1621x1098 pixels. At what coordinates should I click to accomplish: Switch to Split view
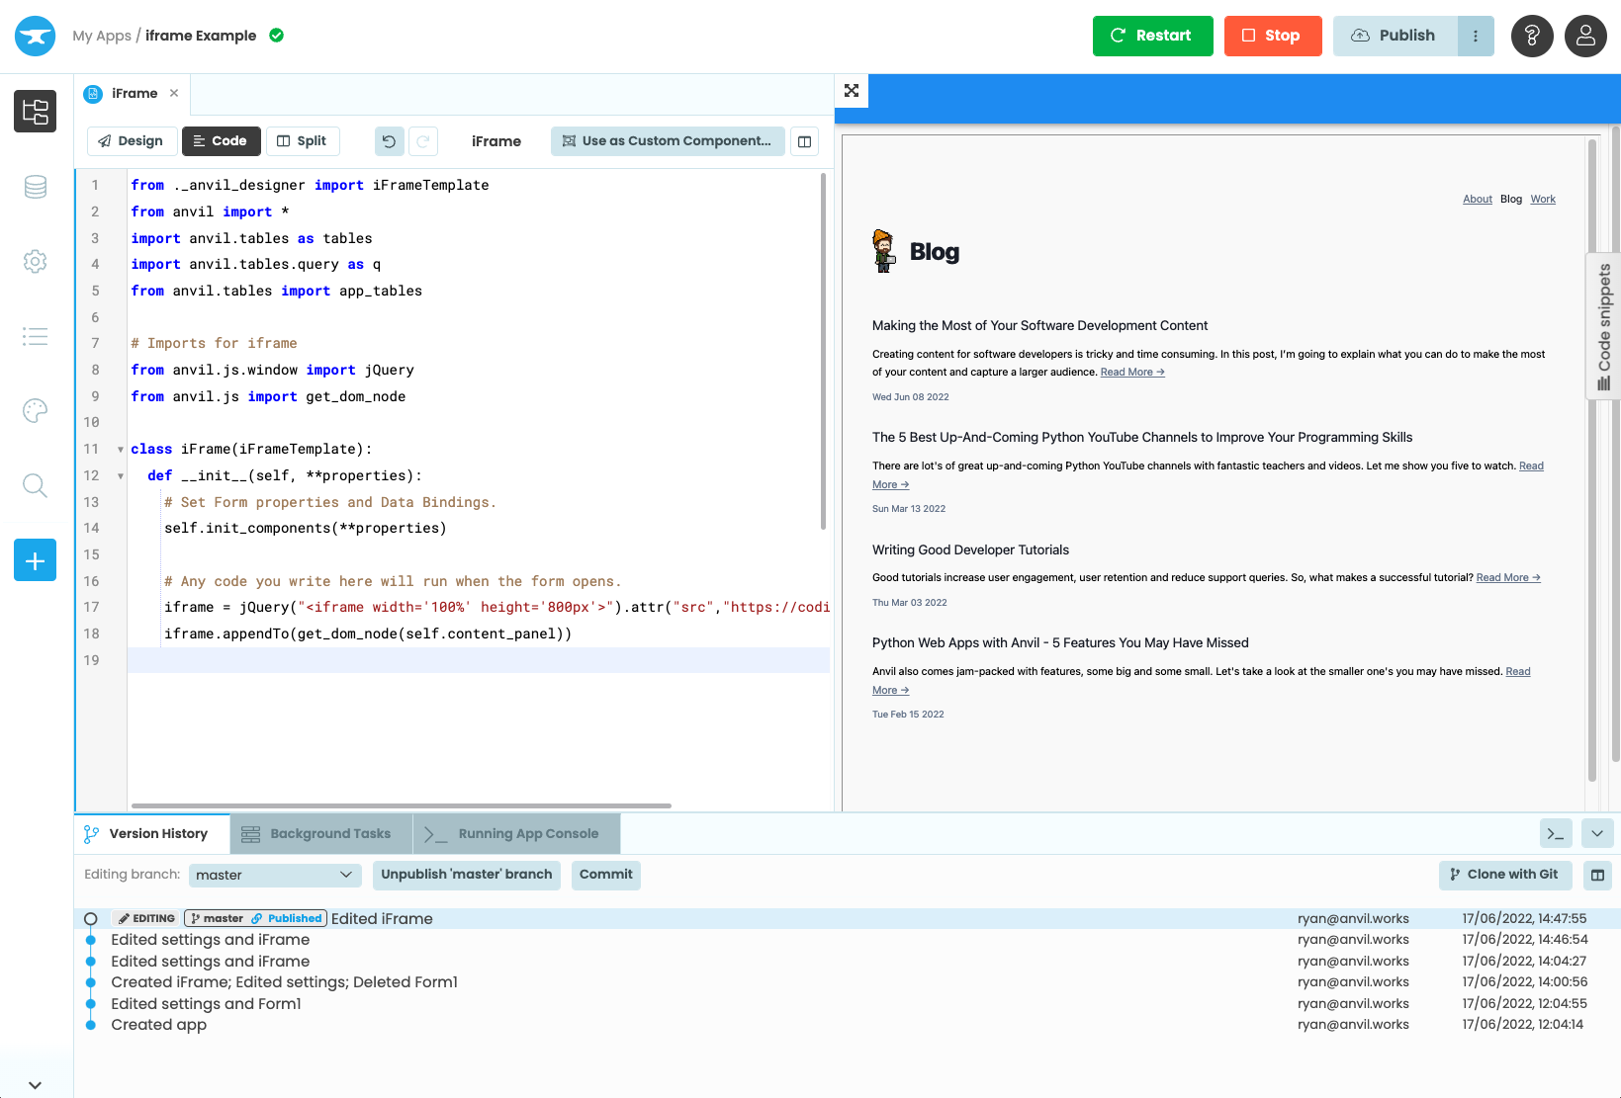click(x=303, y=140)
